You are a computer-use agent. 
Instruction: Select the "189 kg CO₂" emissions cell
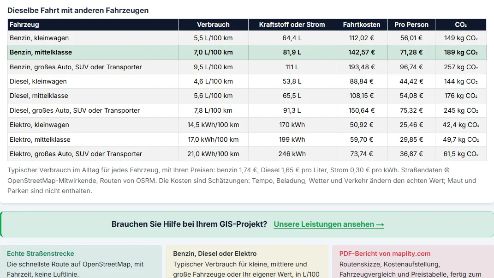461,52
